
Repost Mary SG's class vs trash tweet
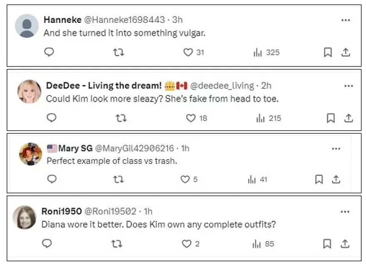(x=119, y=179)
